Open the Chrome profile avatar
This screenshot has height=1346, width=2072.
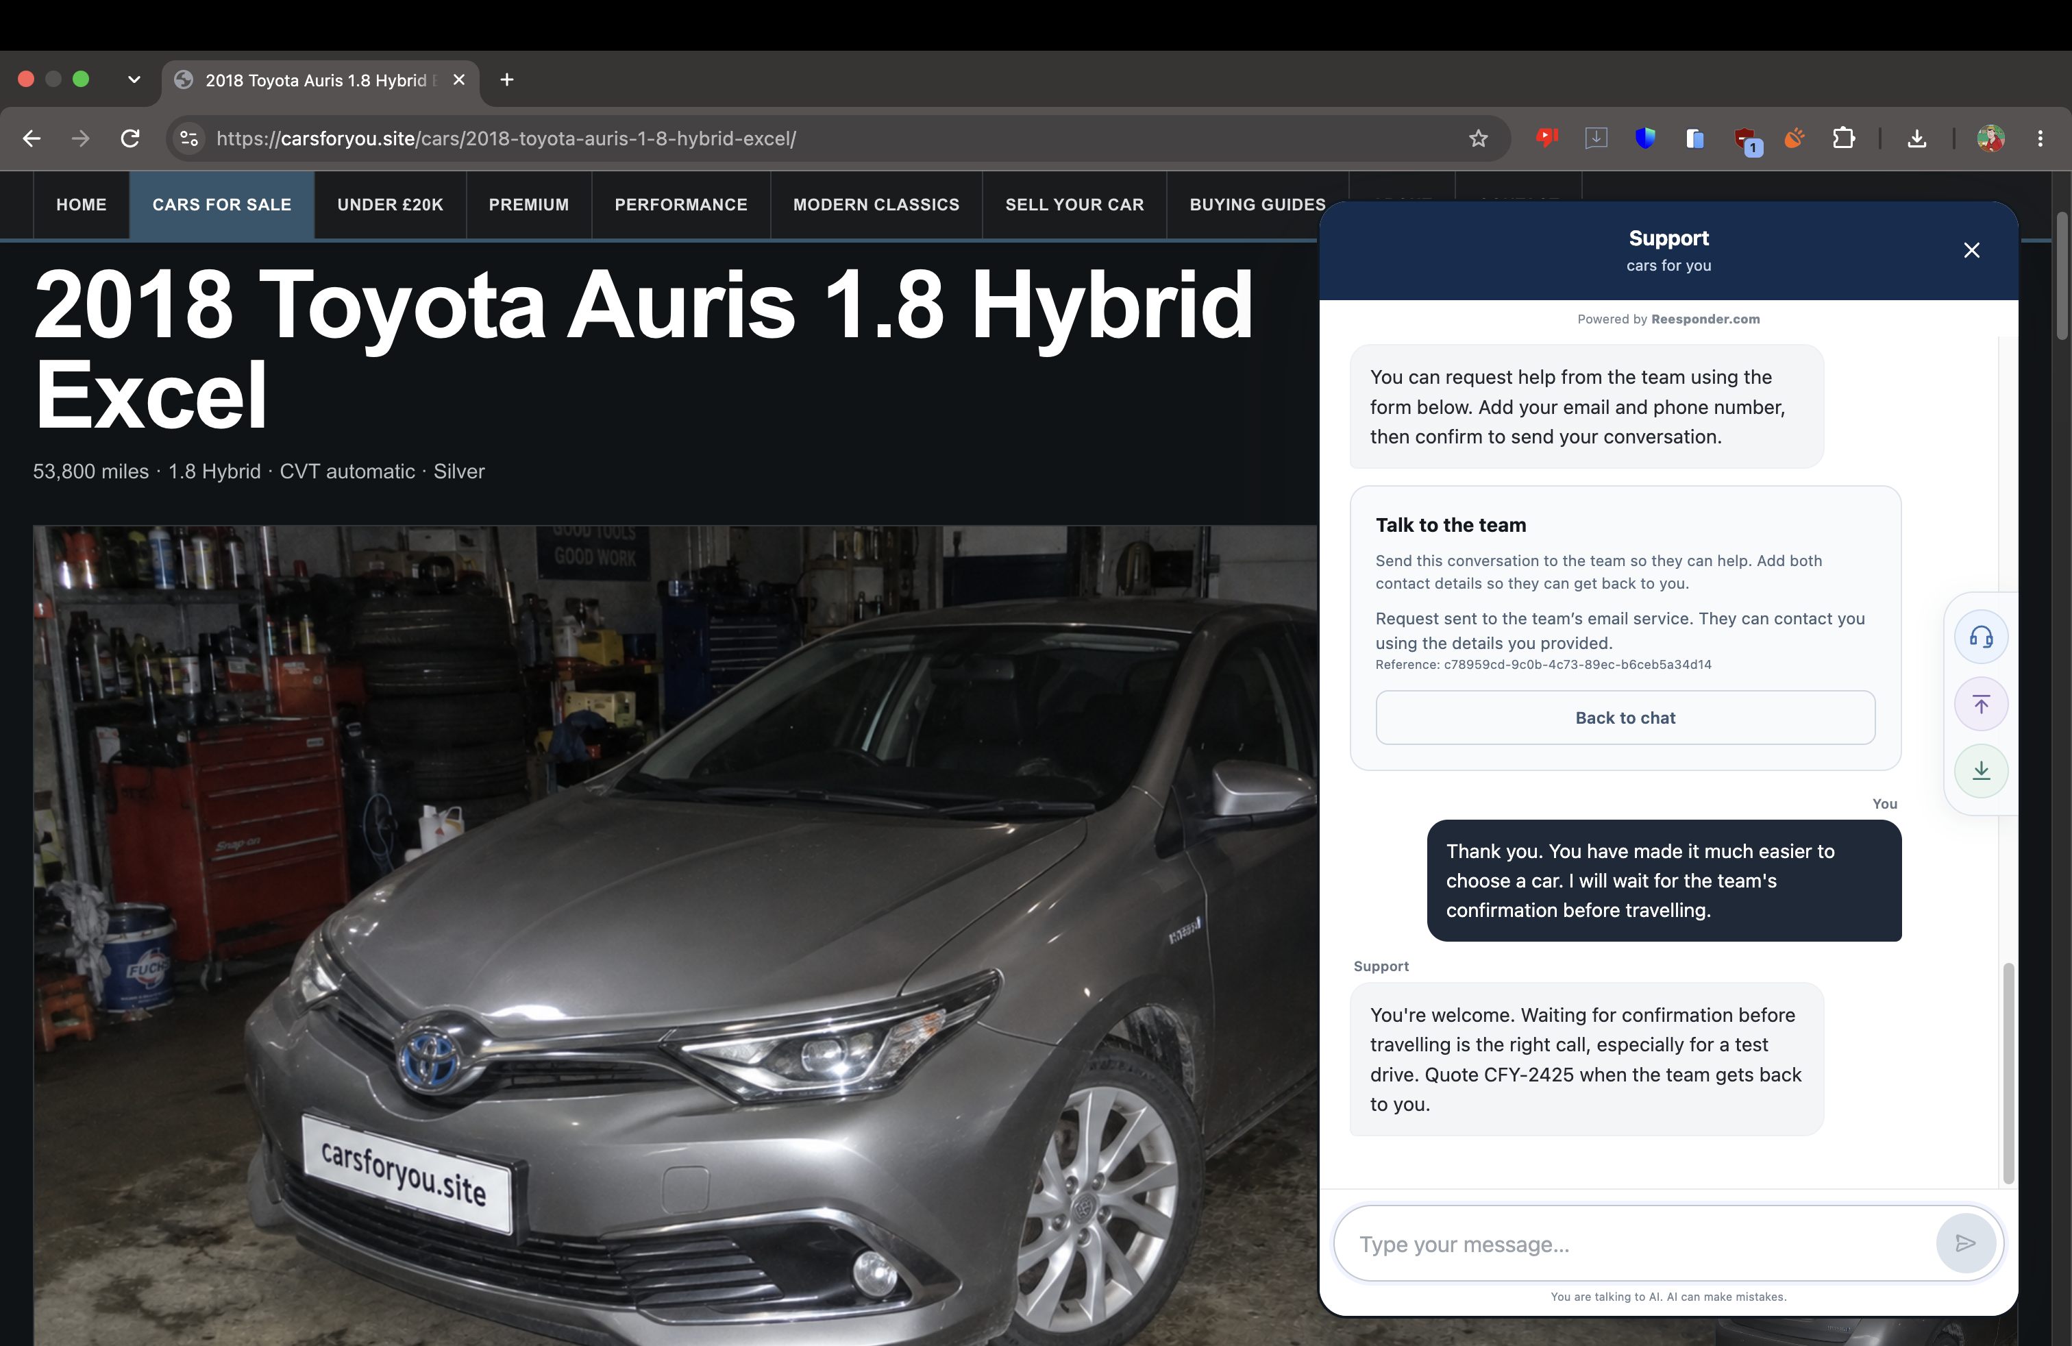[1990, 138]
